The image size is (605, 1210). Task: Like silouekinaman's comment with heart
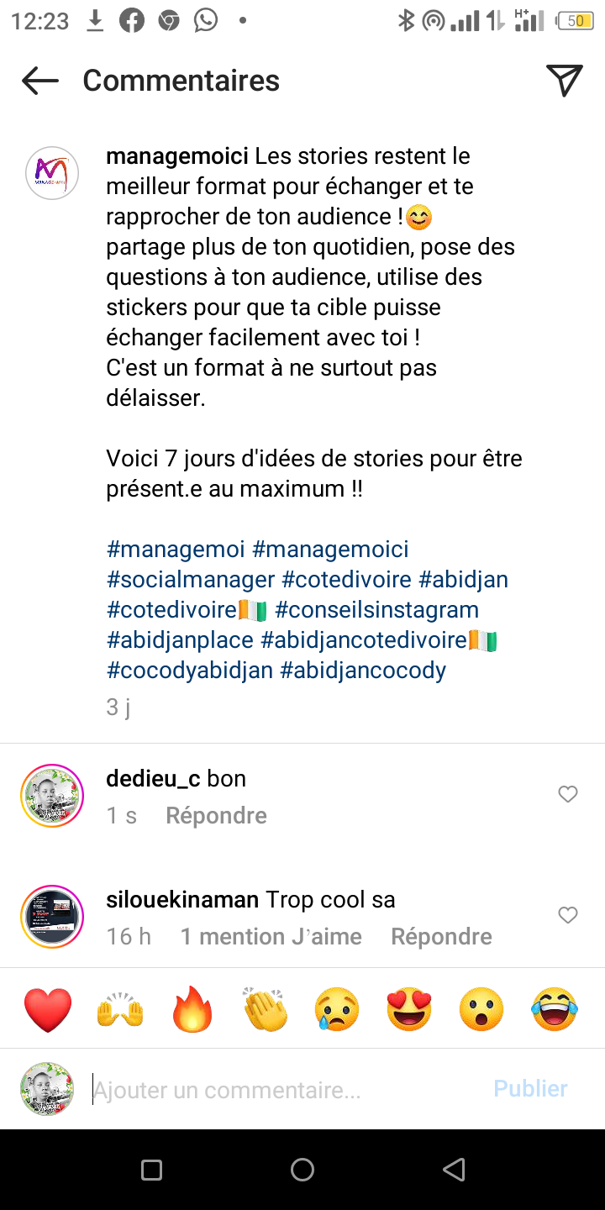point(568,915)
